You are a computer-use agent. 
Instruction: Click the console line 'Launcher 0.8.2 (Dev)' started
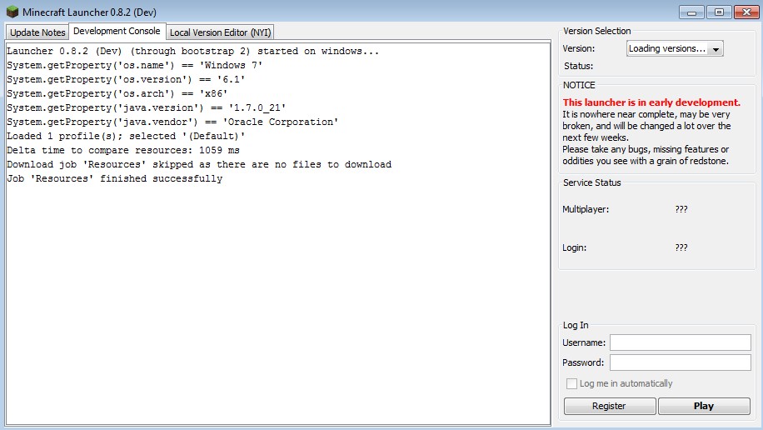192,51
